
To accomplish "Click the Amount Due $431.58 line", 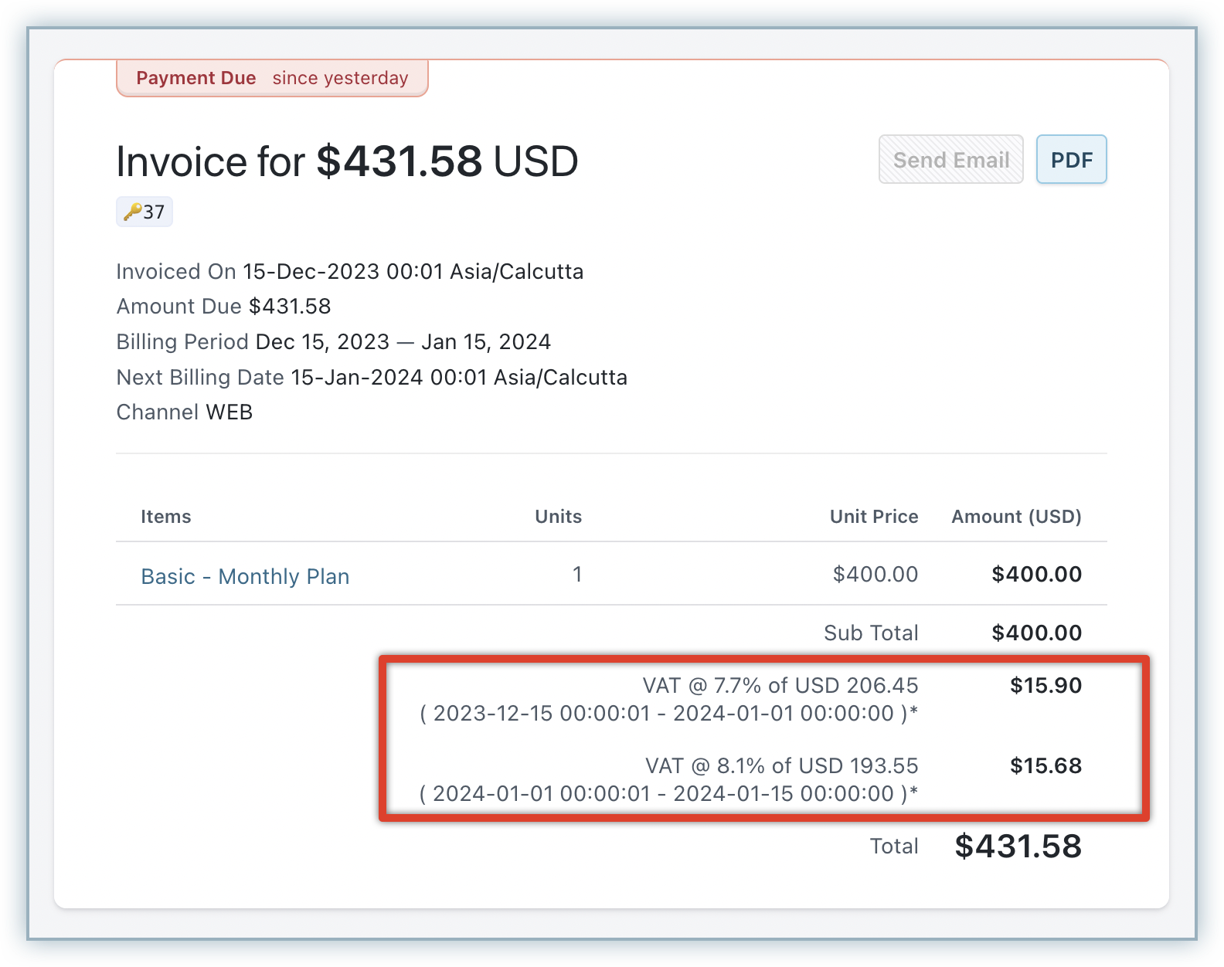I will [x=223, y=307].
